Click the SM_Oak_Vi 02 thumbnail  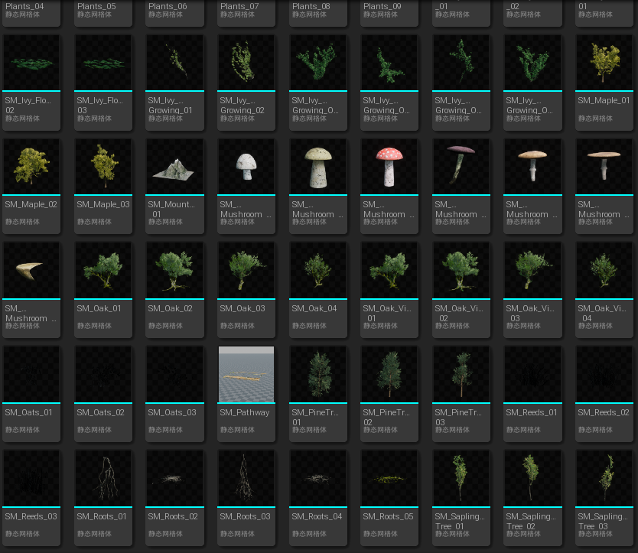point(461,271)
